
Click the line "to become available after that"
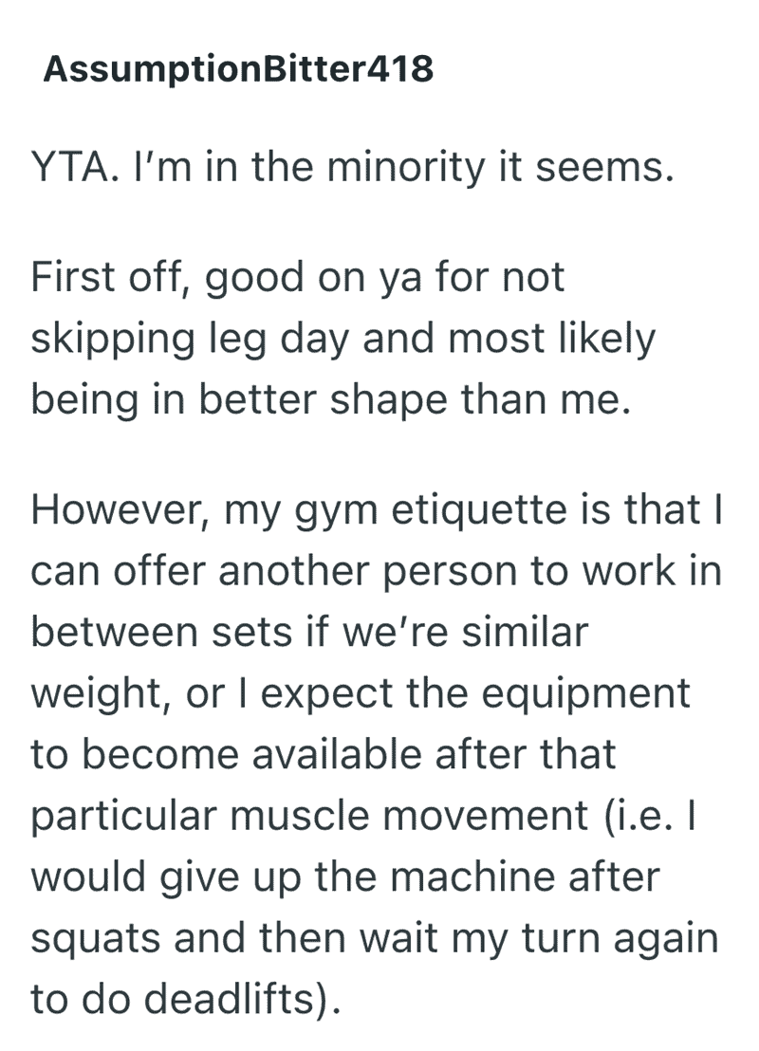pyautogui.click(x=324, y=755)
